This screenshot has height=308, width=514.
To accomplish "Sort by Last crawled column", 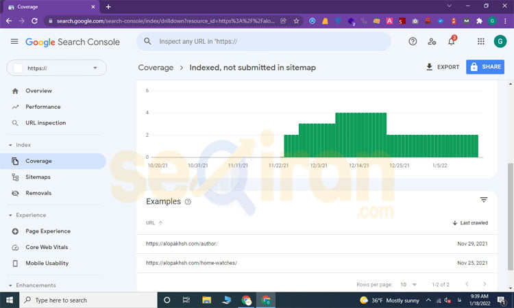I will coord(470,223).
